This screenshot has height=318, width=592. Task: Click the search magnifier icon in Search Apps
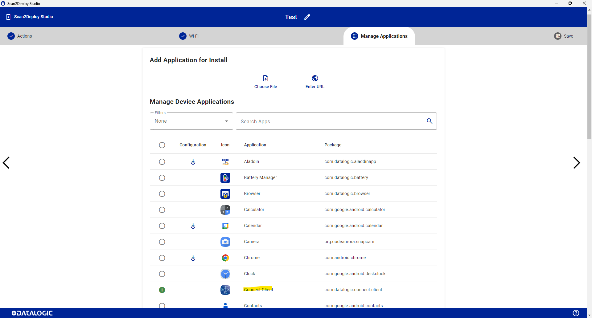[x=430, y=121]
